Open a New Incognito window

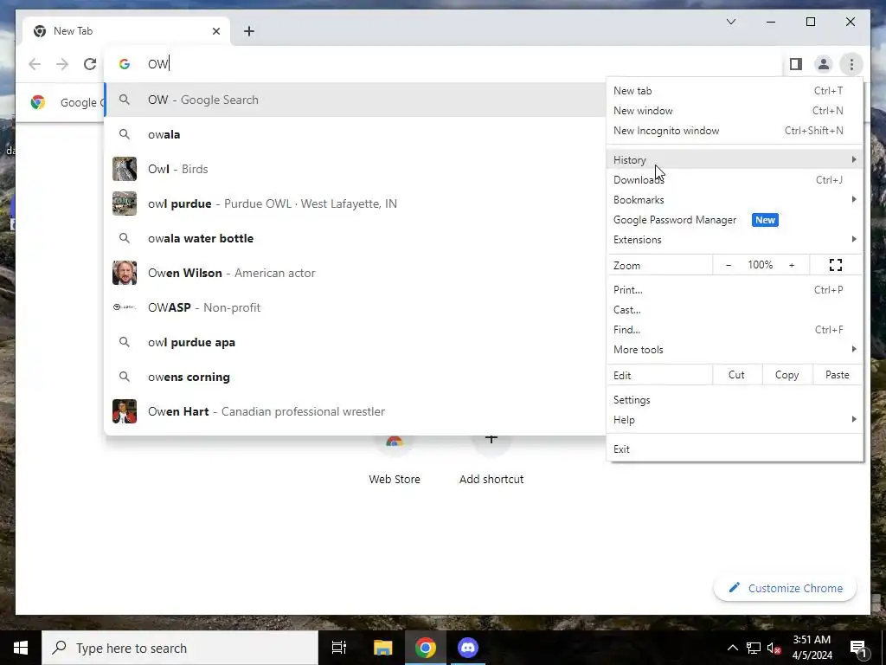point(735,131)
